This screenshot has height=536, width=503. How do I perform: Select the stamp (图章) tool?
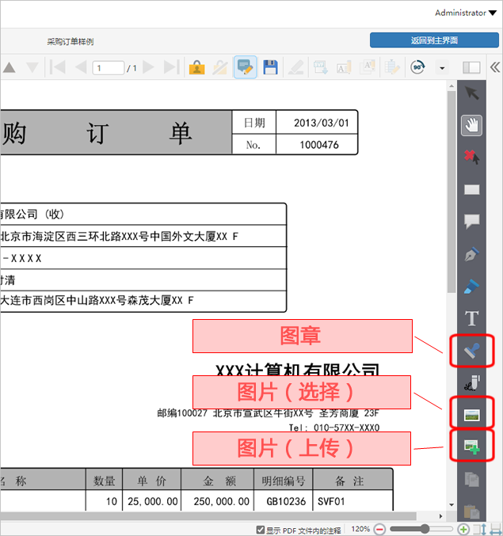(472, 350)
